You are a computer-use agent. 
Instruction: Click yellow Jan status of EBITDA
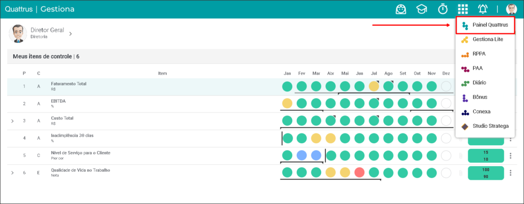coord(287,103)
